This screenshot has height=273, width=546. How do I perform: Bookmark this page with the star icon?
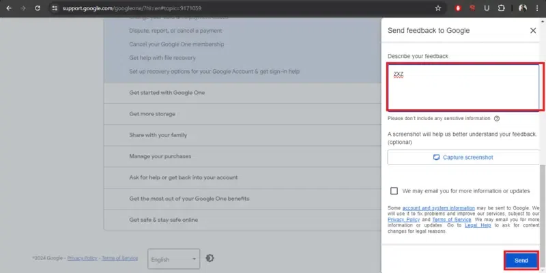(438, 8)
